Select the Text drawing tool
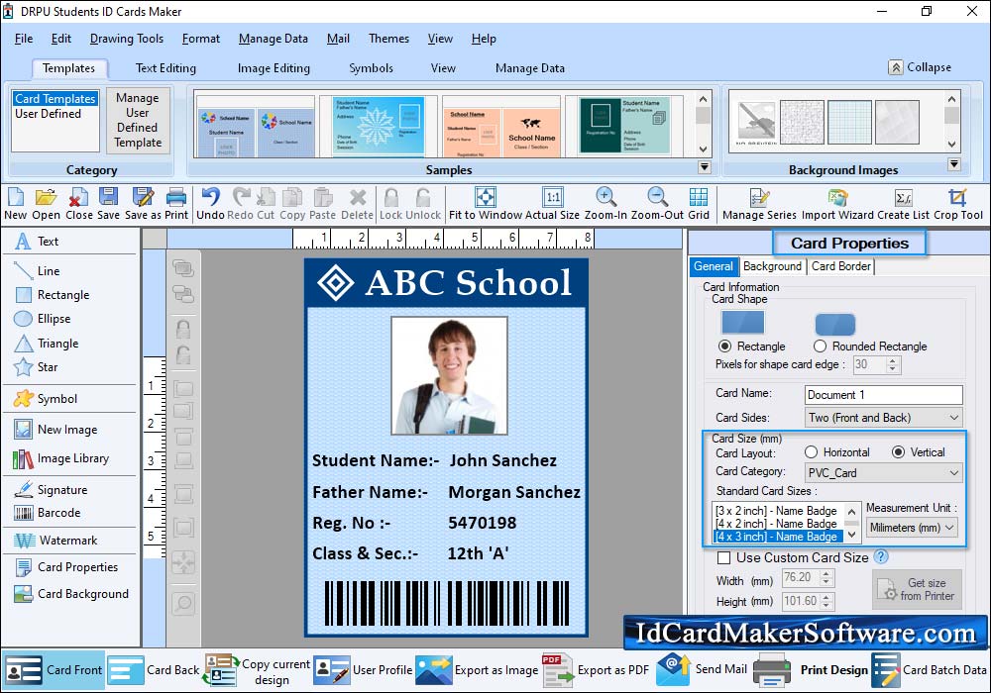Viewport: 991px width, 693px height. click(x=38, y=242)
